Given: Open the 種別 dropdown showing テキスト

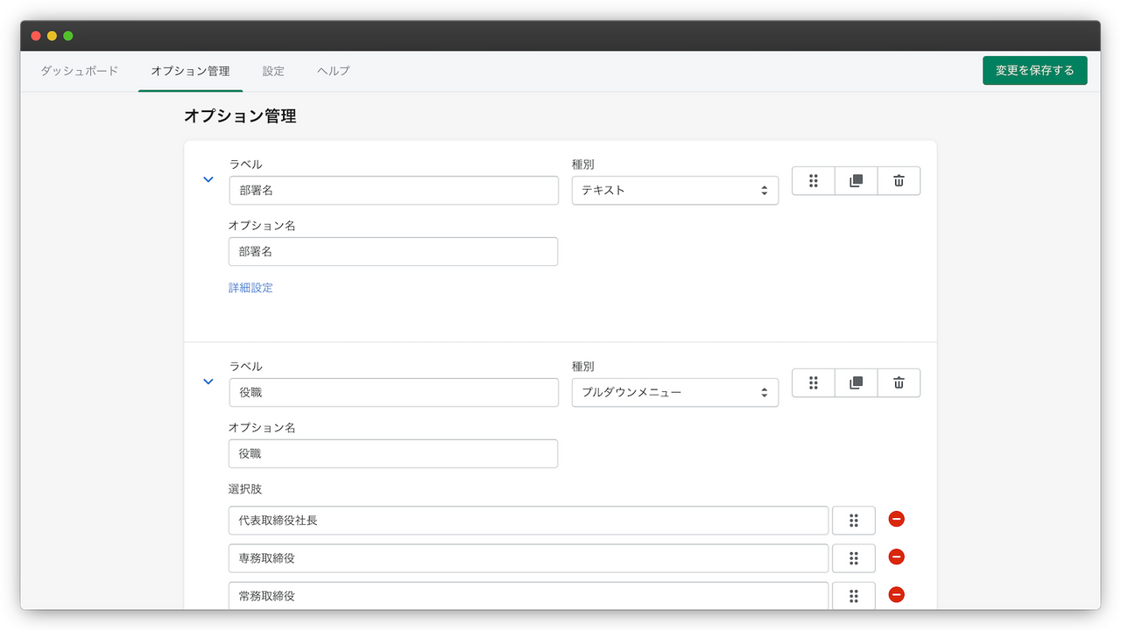Looking at the screenshot, I should [675, 191].
